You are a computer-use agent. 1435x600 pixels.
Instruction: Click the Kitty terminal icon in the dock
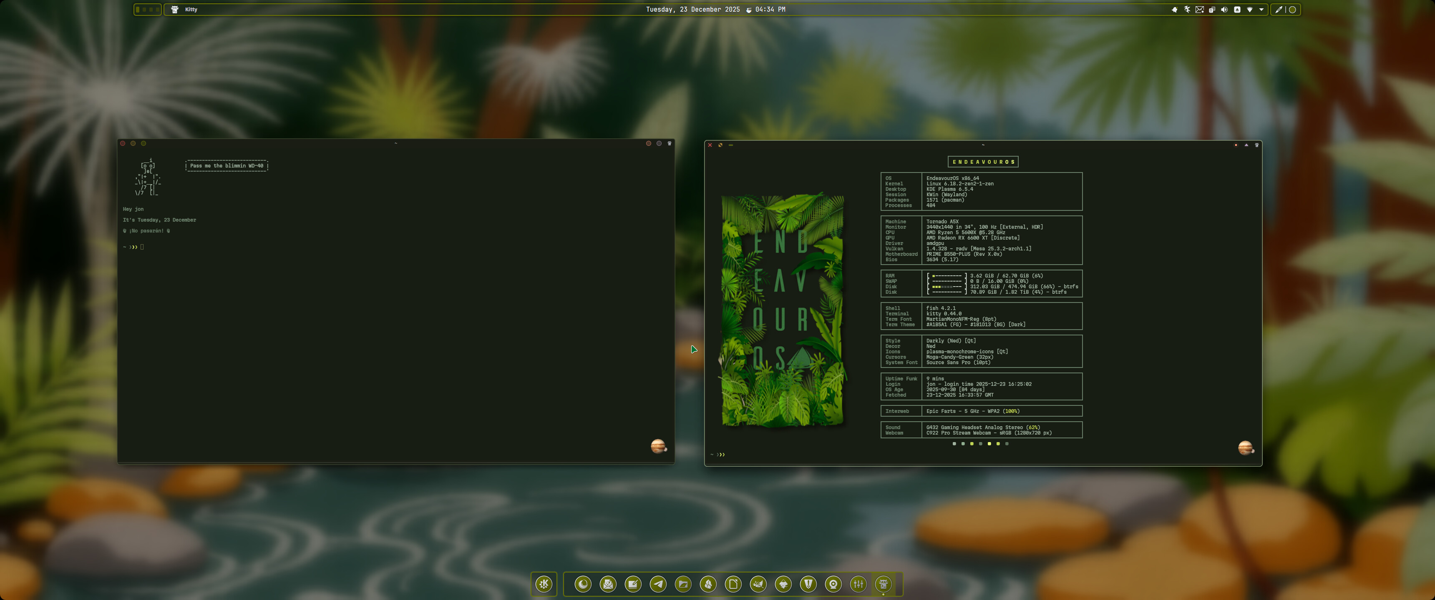point(884,584)
